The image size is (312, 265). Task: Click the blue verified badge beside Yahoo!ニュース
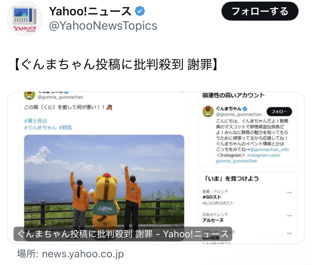tap(140, 11)
